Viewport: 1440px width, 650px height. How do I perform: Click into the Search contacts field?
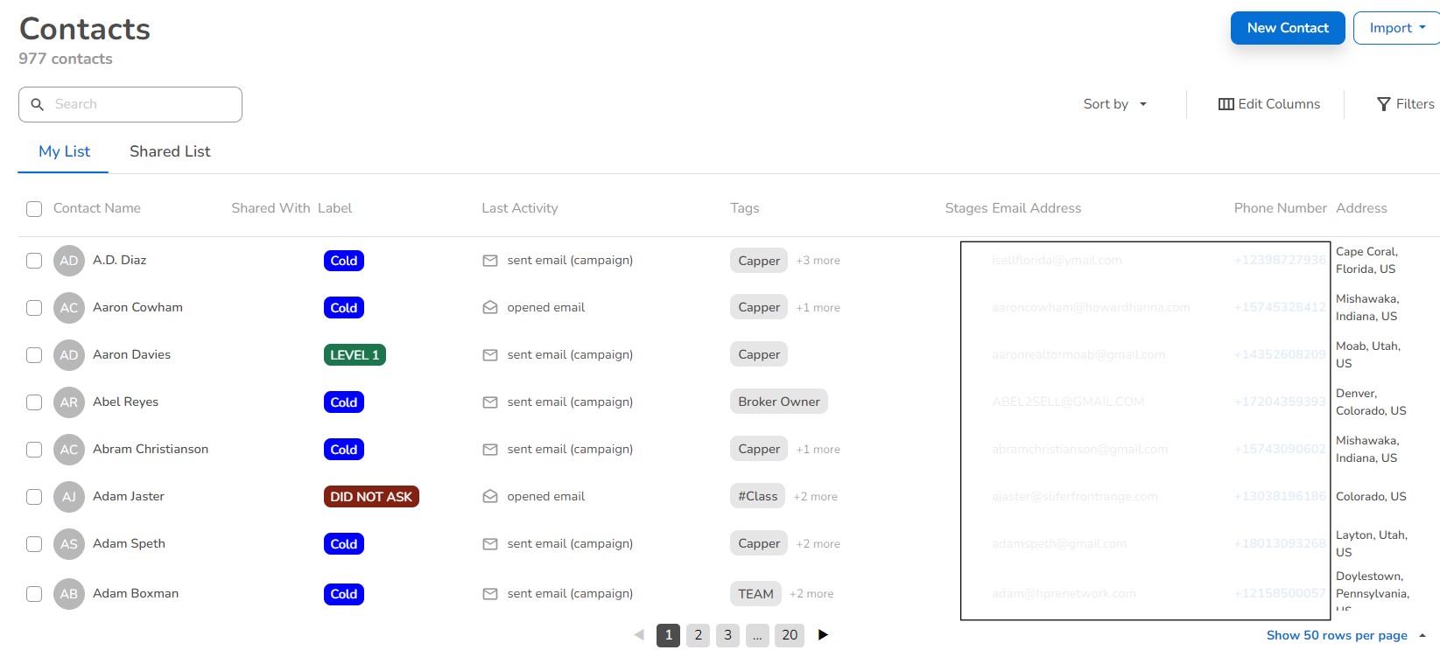click(130, 104)
